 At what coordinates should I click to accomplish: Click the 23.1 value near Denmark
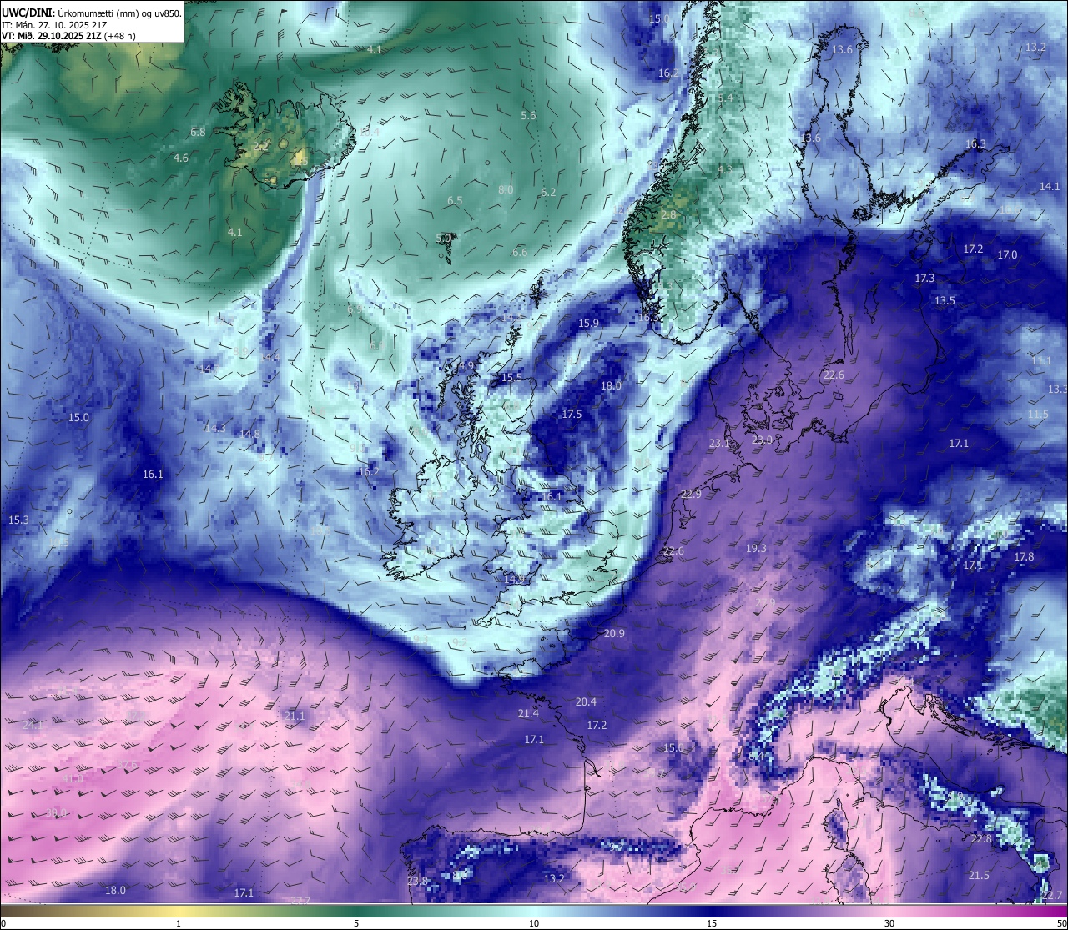(719, 443)
